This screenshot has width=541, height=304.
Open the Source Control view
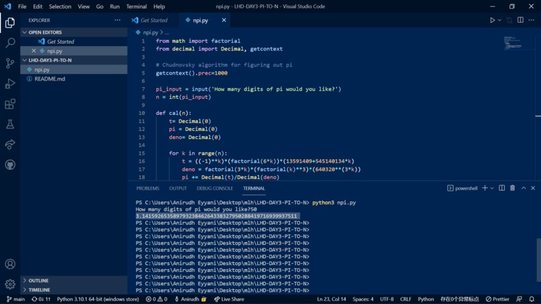[x=10, y=63]
